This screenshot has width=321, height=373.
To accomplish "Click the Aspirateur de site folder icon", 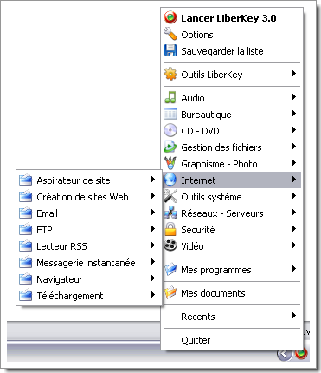I will 25,180.
